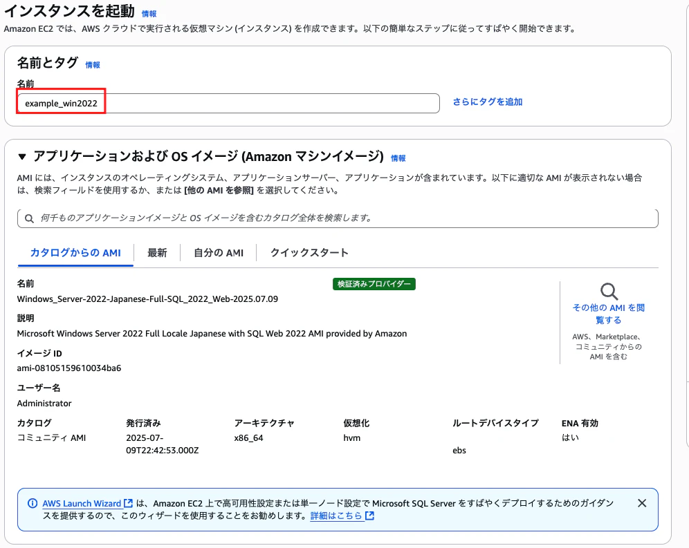Click the x86_64 architecture value
This screenshot has height=548, width=689.
click(x=249, y=438)
